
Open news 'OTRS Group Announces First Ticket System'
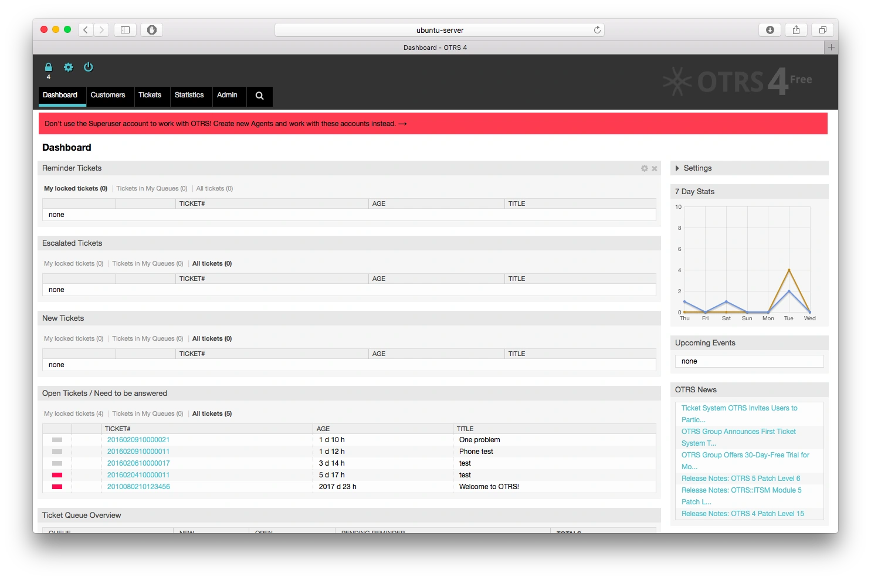coord(738,437)
